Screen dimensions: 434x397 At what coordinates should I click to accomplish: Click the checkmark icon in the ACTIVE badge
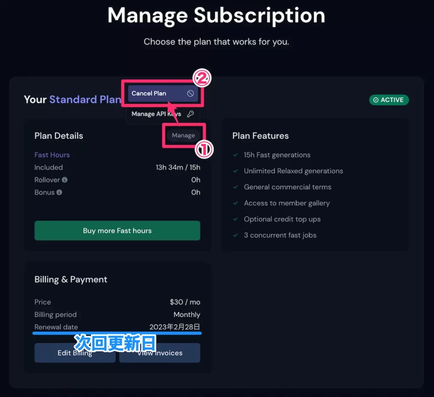[376, 100]
